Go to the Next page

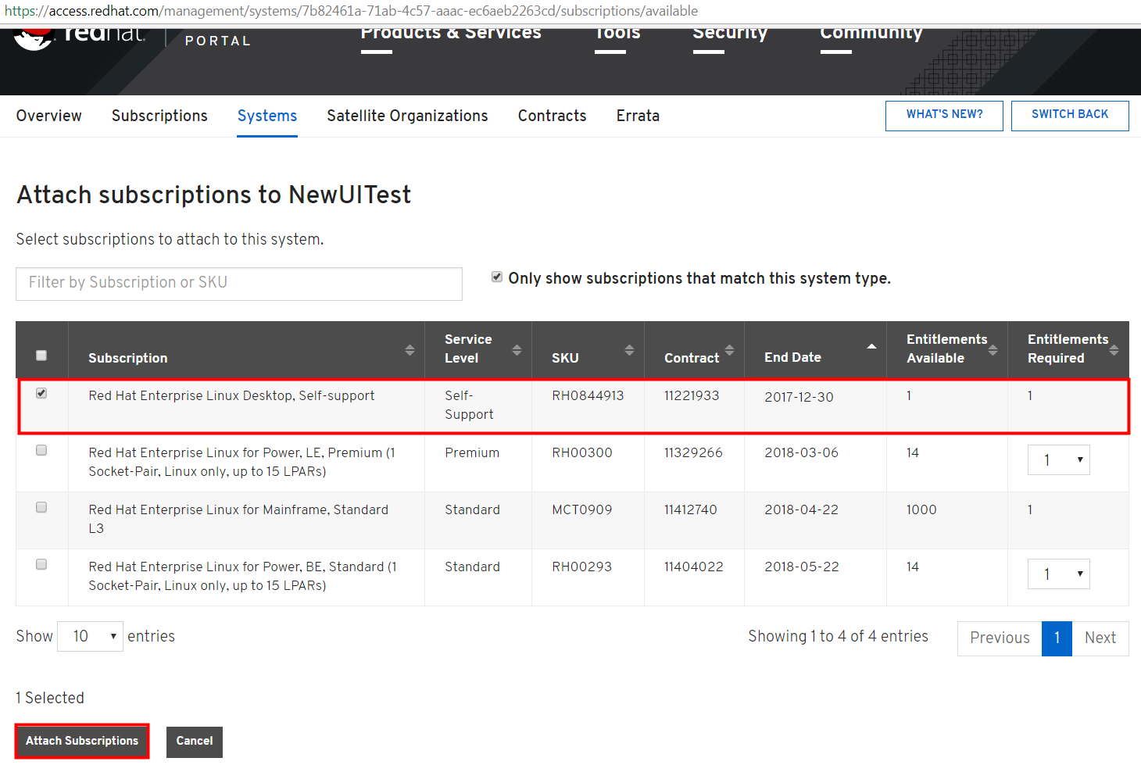1100,638
